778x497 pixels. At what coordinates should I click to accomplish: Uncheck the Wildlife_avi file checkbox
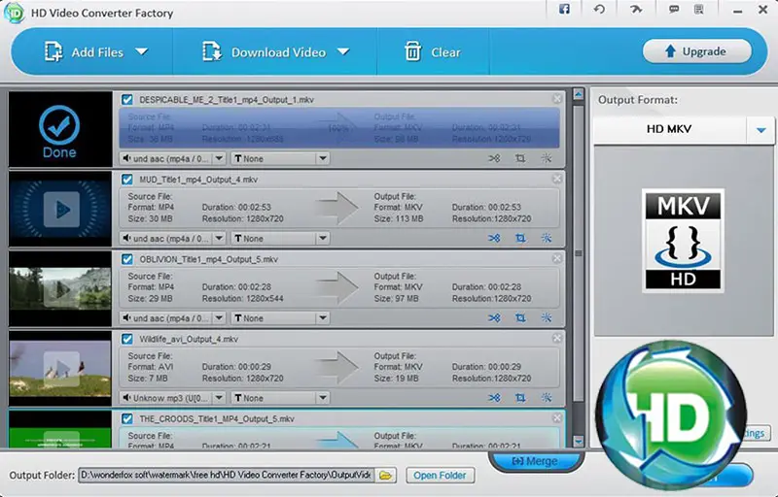click(x=127, y=339)
